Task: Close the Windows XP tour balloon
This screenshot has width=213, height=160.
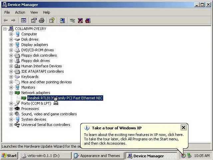Action: 183,127
